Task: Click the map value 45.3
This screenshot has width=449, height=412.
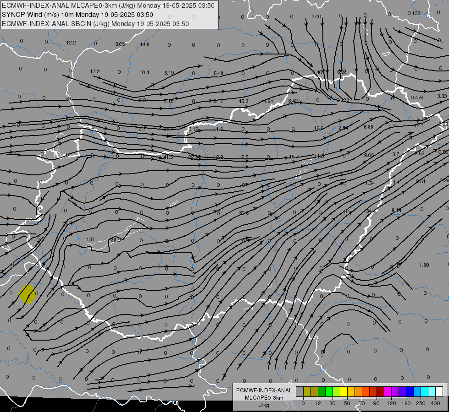Action: [x=244, y=101]
